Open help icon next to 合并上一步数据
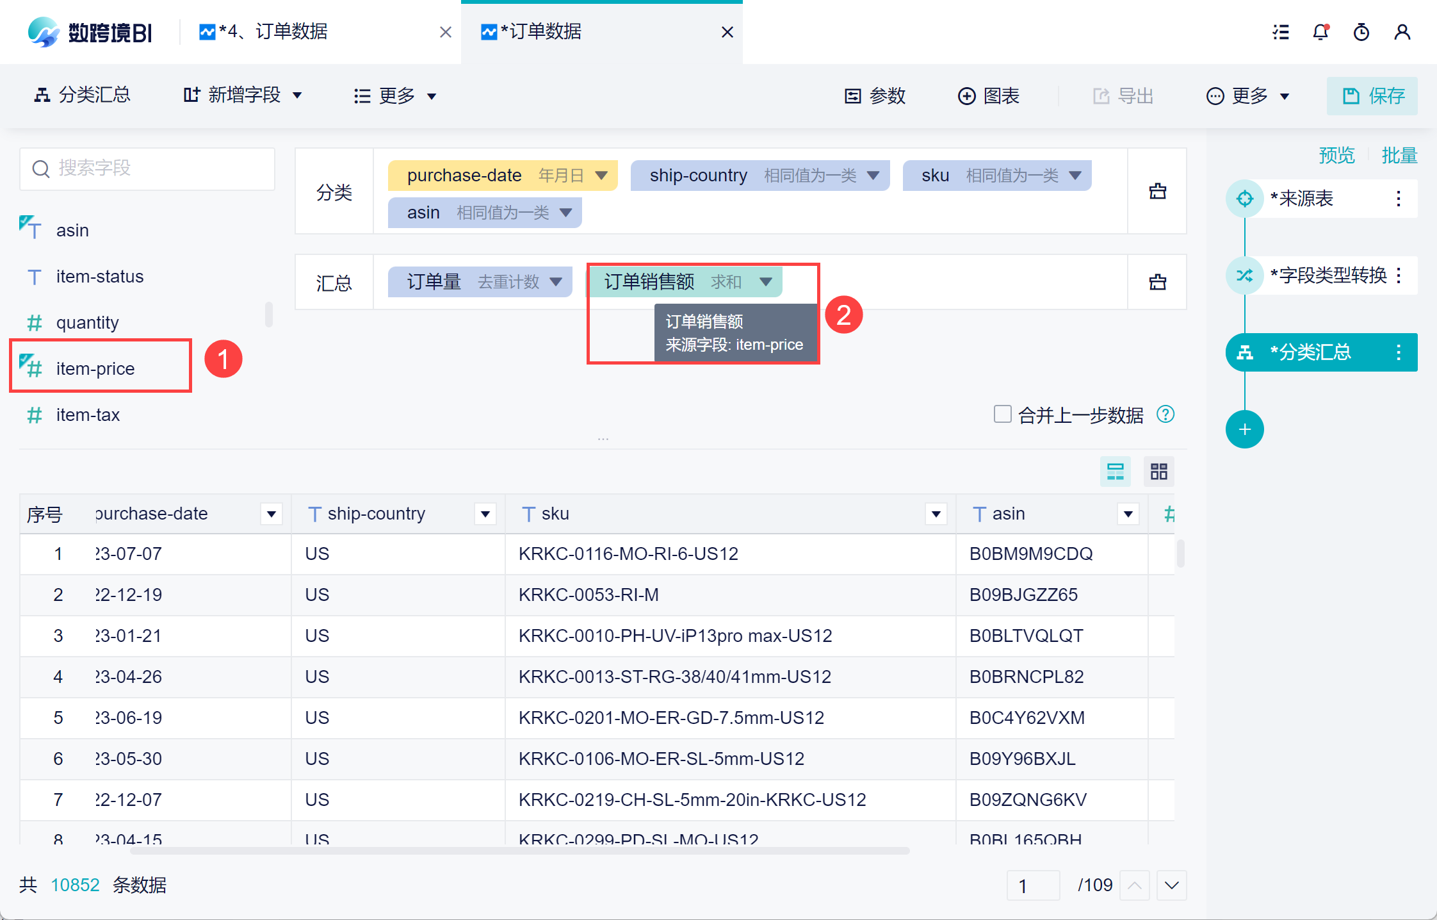1437x920 pixels. coord(1165,415)
